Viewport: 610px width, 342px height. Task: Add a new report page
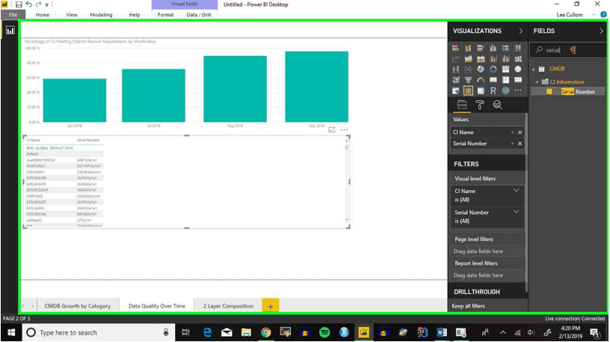[271, 306]
